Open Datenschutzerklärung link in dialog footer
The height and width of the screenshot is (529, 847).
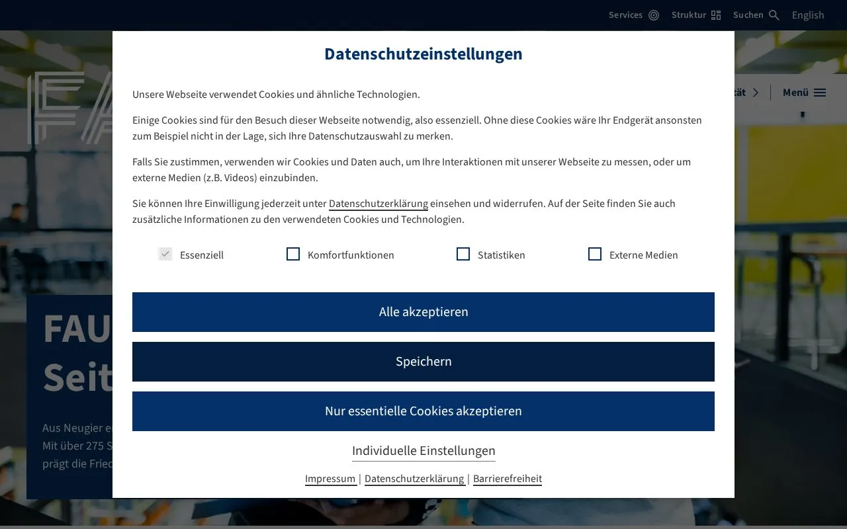click(x=414, y=479)
